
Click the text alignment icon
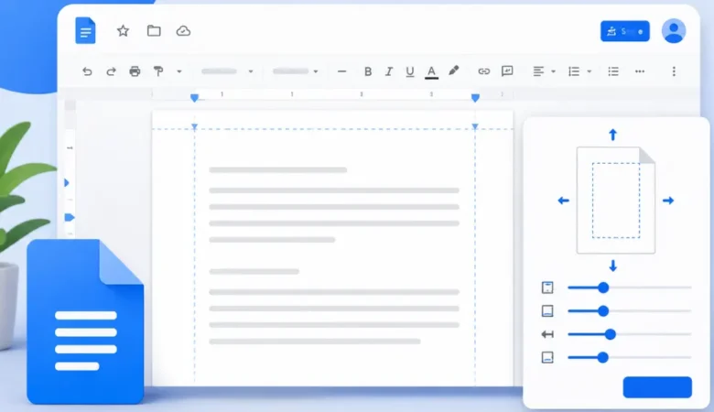pyautogui.click(x=538, y=71)
